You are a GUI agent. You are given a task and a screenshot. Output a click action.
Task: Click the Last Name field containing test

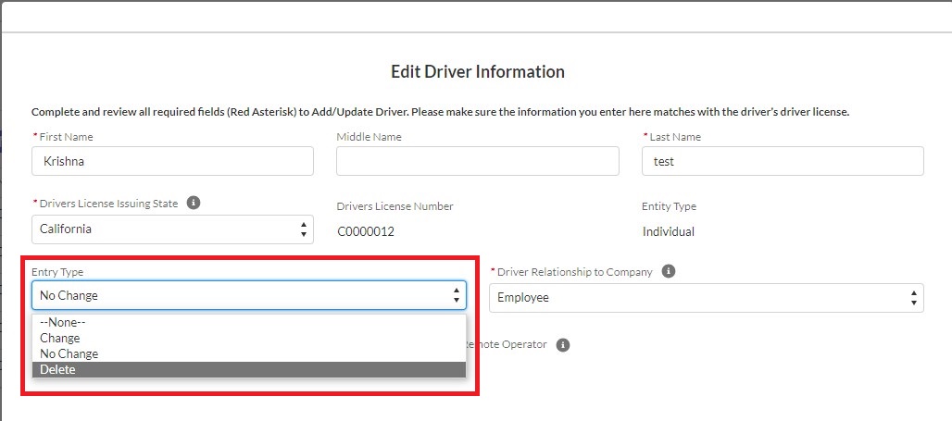(782, 161)
